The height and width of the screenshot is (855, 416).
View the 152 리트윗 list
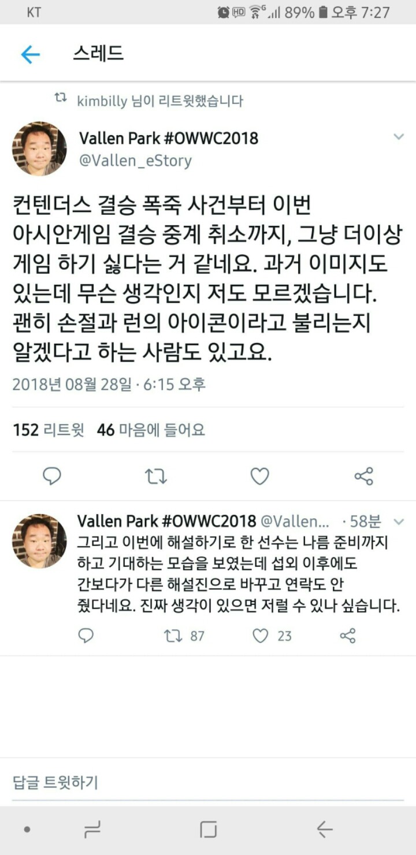tap(49, 430)
